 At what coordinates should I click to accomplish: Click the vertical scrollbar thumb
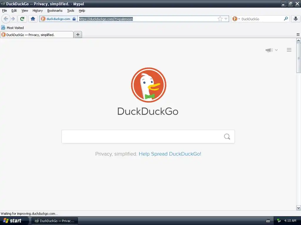[x=298, y=58]
